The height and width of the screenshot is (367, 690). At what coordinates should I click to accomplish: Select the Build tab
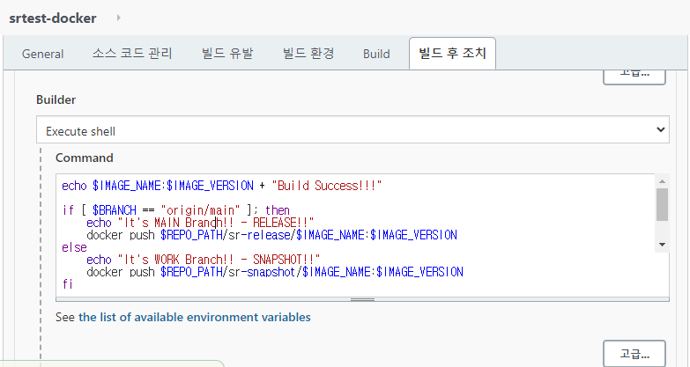tap(376, 54)
